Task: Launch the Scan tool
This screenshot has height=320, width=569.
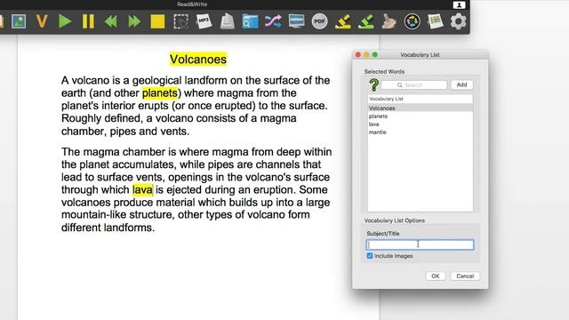Action: click(228, 21)
